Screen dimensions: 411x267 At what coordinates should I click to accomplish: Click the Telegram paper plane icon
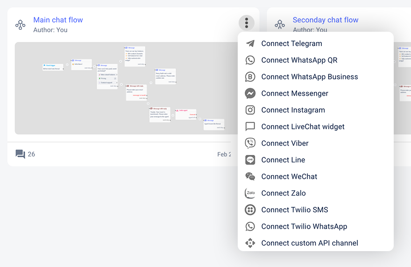coord(250,43)
